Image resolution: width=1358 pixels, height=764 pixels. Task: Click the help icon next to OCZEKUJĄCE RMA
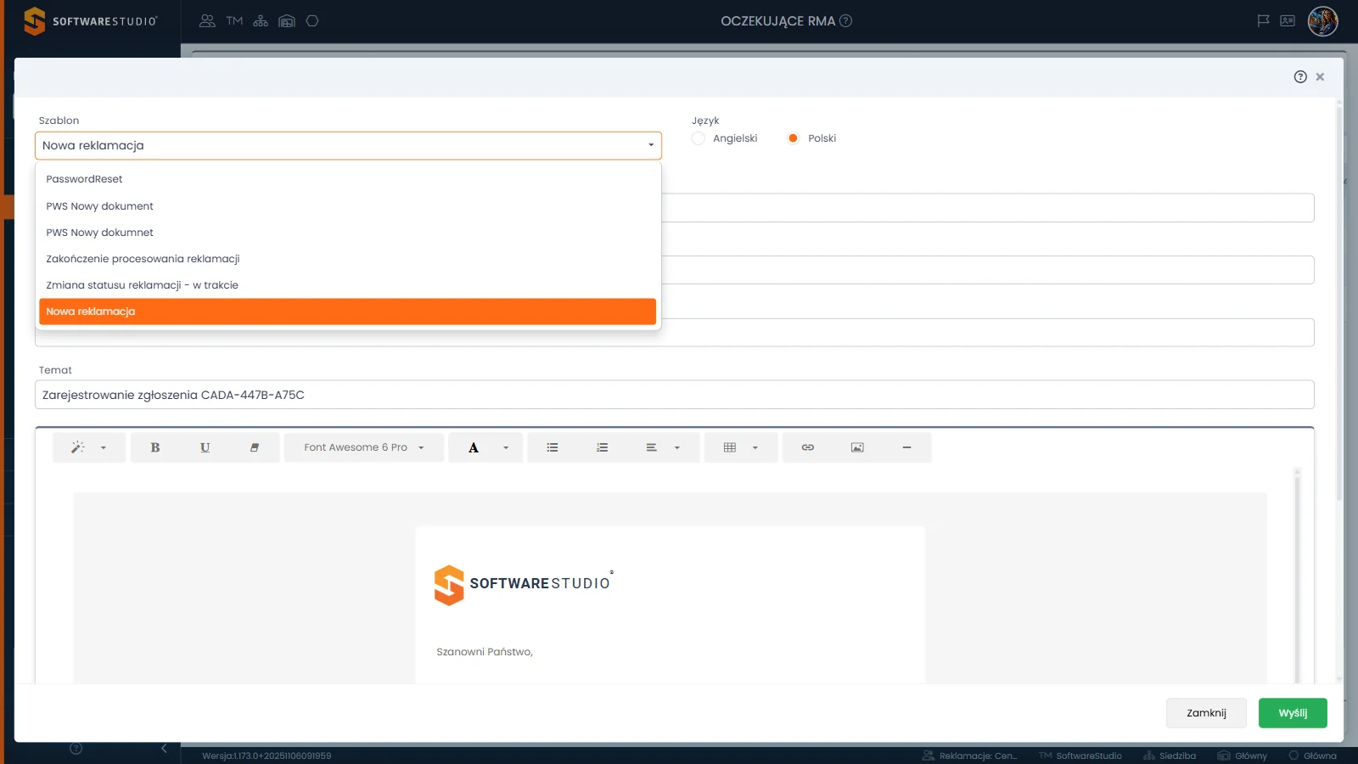click(845, 21)
